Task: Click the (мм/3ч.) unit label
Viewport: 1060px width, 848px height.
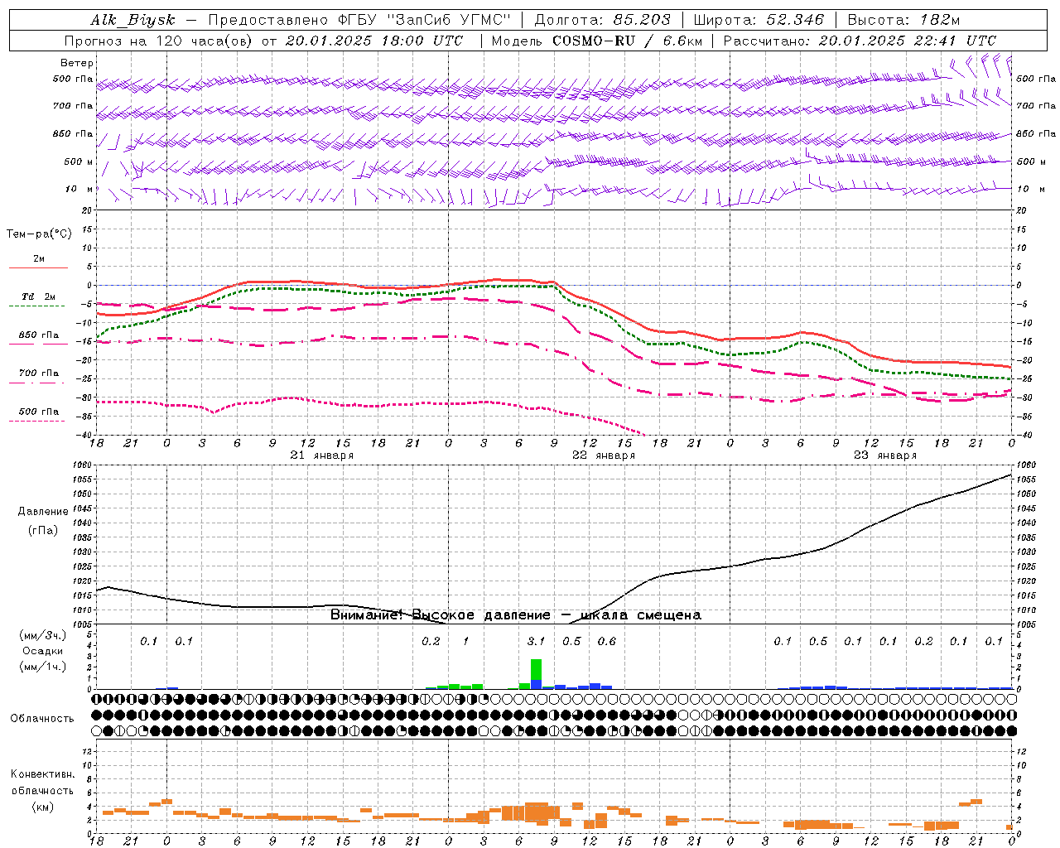Action: point(42,635)
